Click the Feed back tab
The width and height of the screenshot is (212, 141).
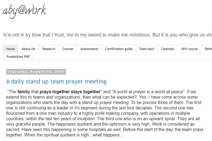point(147,49)
